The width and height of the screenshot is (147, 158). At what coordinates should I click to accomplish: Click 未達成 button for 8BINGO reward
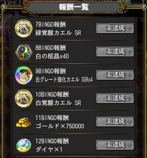tap(115, 52)
